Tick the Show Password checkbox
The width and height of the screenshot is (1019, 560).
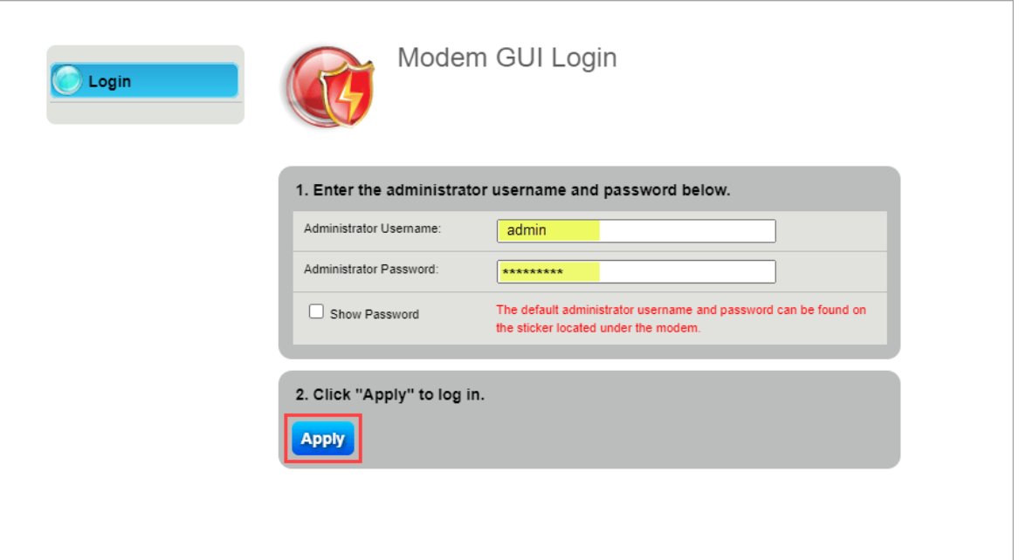tap(316, 312)
